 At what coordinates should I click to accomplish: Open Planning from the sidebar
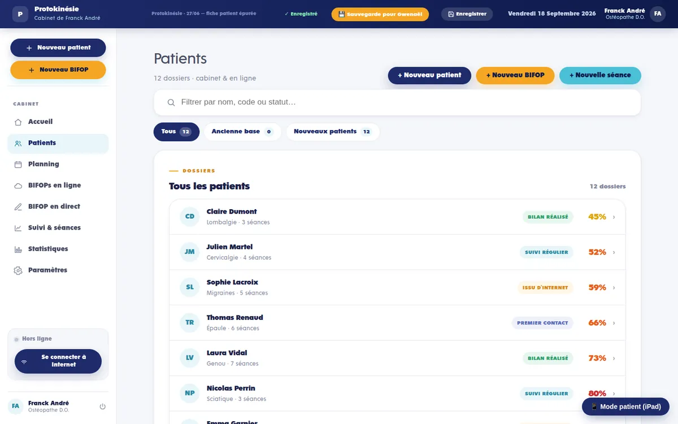58,164
